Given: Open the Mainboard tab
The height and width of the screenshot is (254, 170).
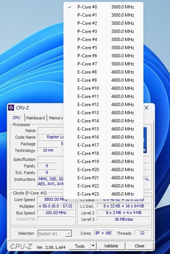Looking at the screenshot, I should point(35,118).
